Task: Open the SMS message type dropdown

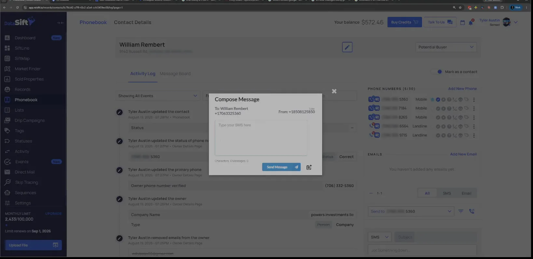Action: [x=380, y=237]
